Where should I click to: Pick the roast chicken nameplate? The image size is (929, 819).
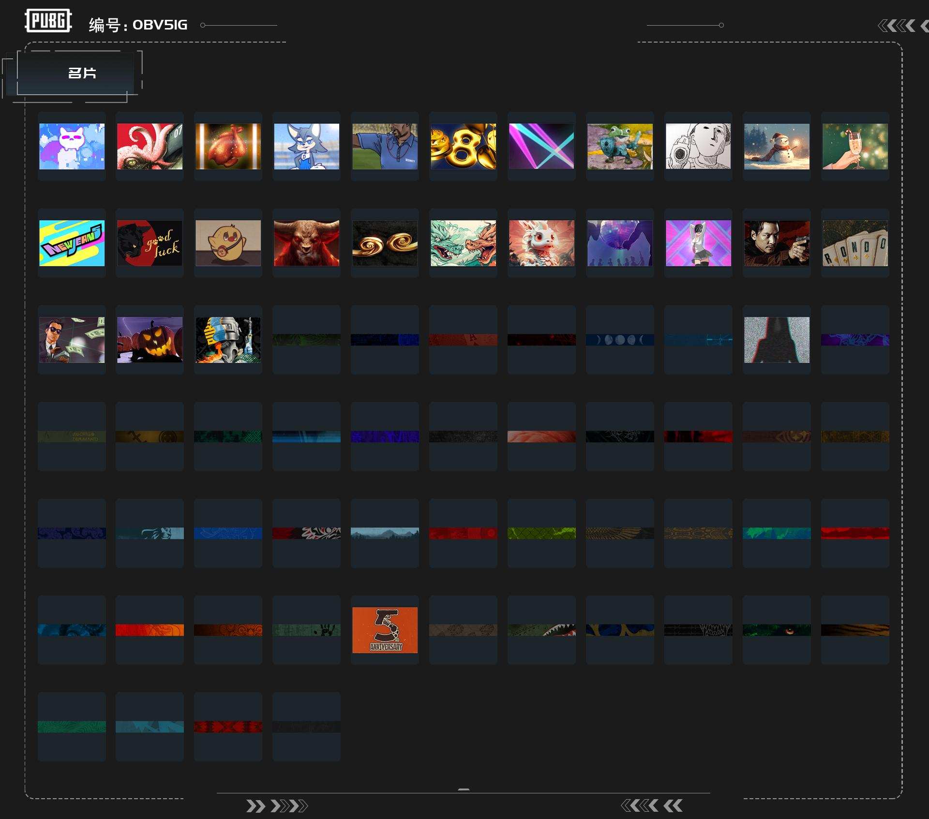(x=228, y=147)
